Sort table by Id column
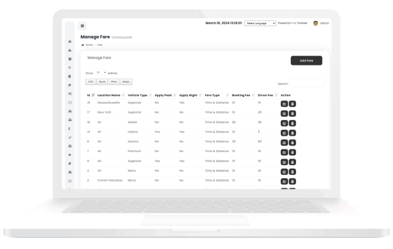 tap(90, 95)
